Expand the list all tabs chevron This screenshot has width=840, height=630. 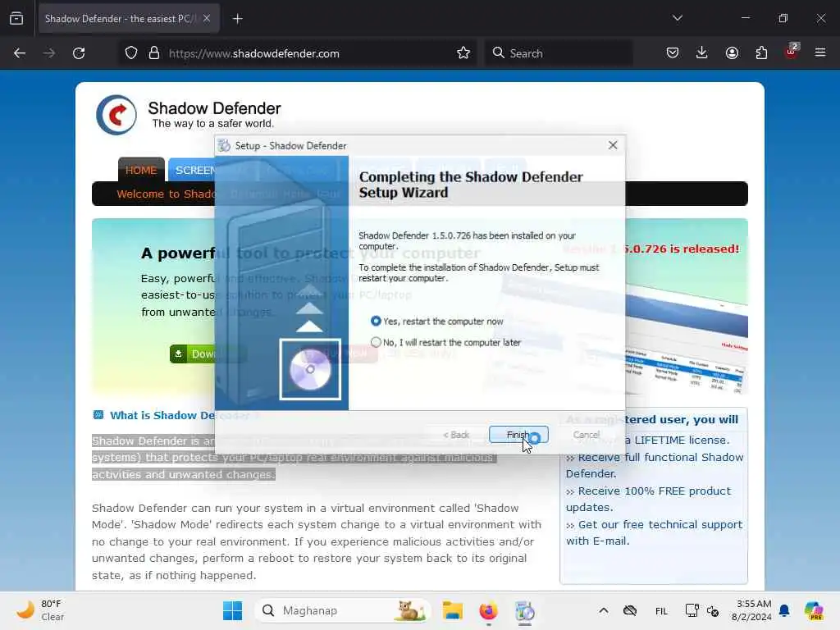pyautogui.click(x=677, y=18)
